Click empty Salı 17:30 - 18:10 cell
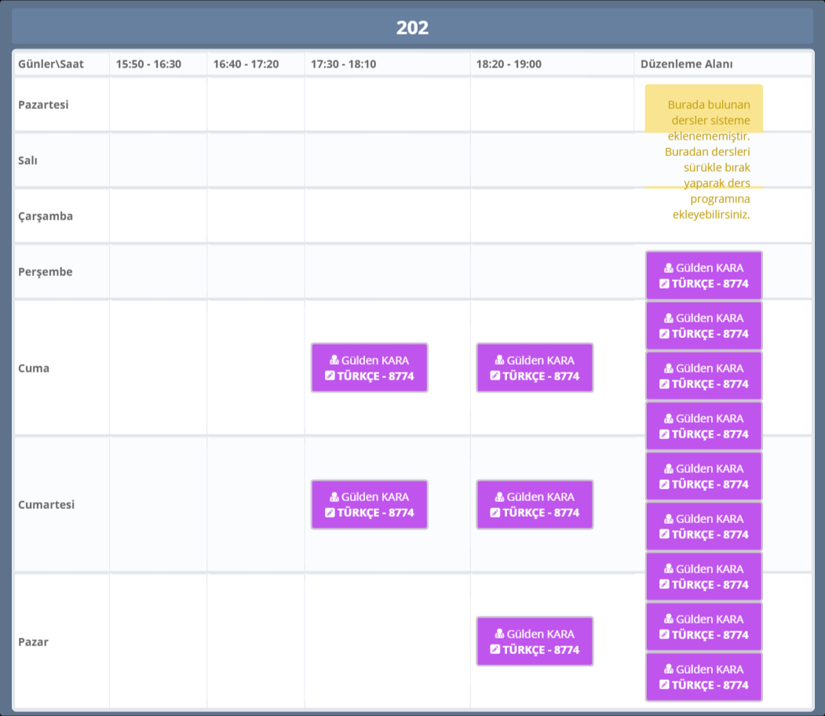 pos(387,160)
